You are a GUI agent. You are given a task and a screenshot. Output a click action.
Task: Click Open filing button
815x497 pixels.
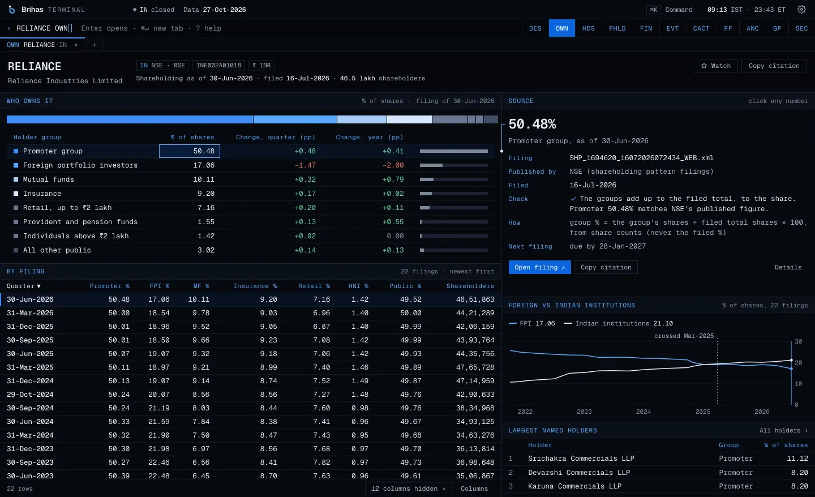click(539, 267)
